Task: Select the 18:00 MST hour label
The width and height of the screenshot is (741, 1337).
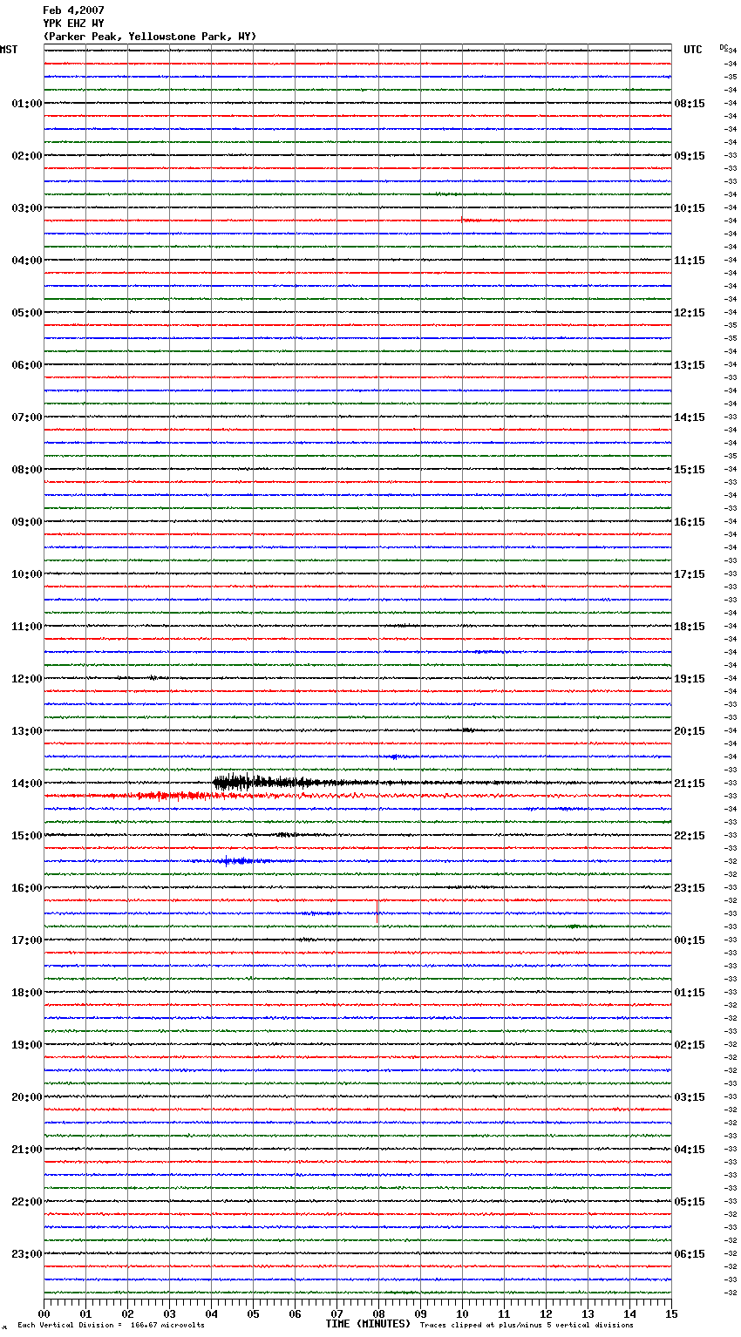Action: coord(26,993)
